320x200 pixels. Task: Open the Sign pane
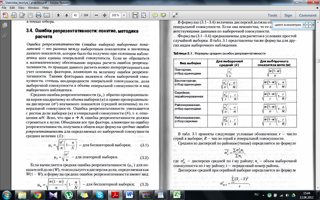tap(288, 15)
